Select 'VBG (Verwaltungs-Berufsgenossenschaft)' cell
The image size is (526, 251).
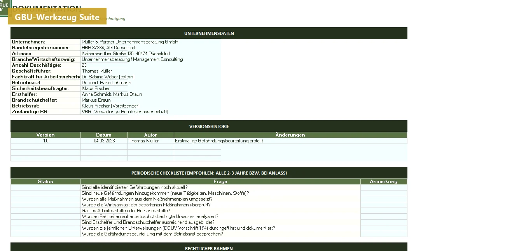(150, 112)
